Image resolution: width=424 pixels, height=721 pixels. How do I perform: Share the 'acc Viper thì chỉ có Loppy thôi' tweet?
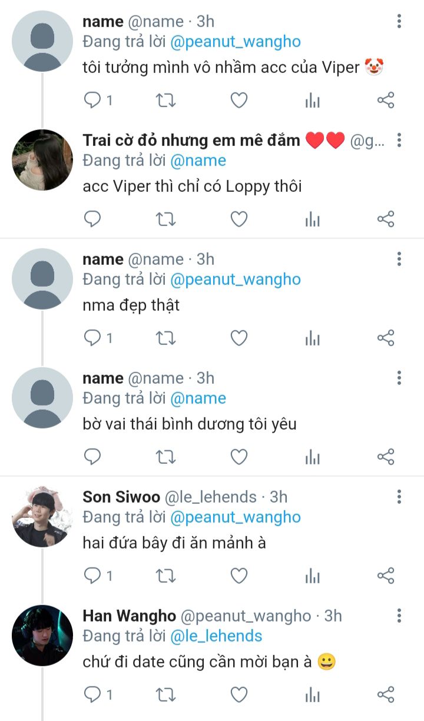pyautogui.click(x=385, y=220)
